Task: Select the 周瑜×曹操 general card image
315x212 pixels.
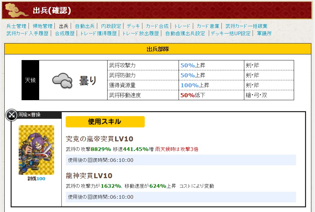Action: tap(36, 150)
